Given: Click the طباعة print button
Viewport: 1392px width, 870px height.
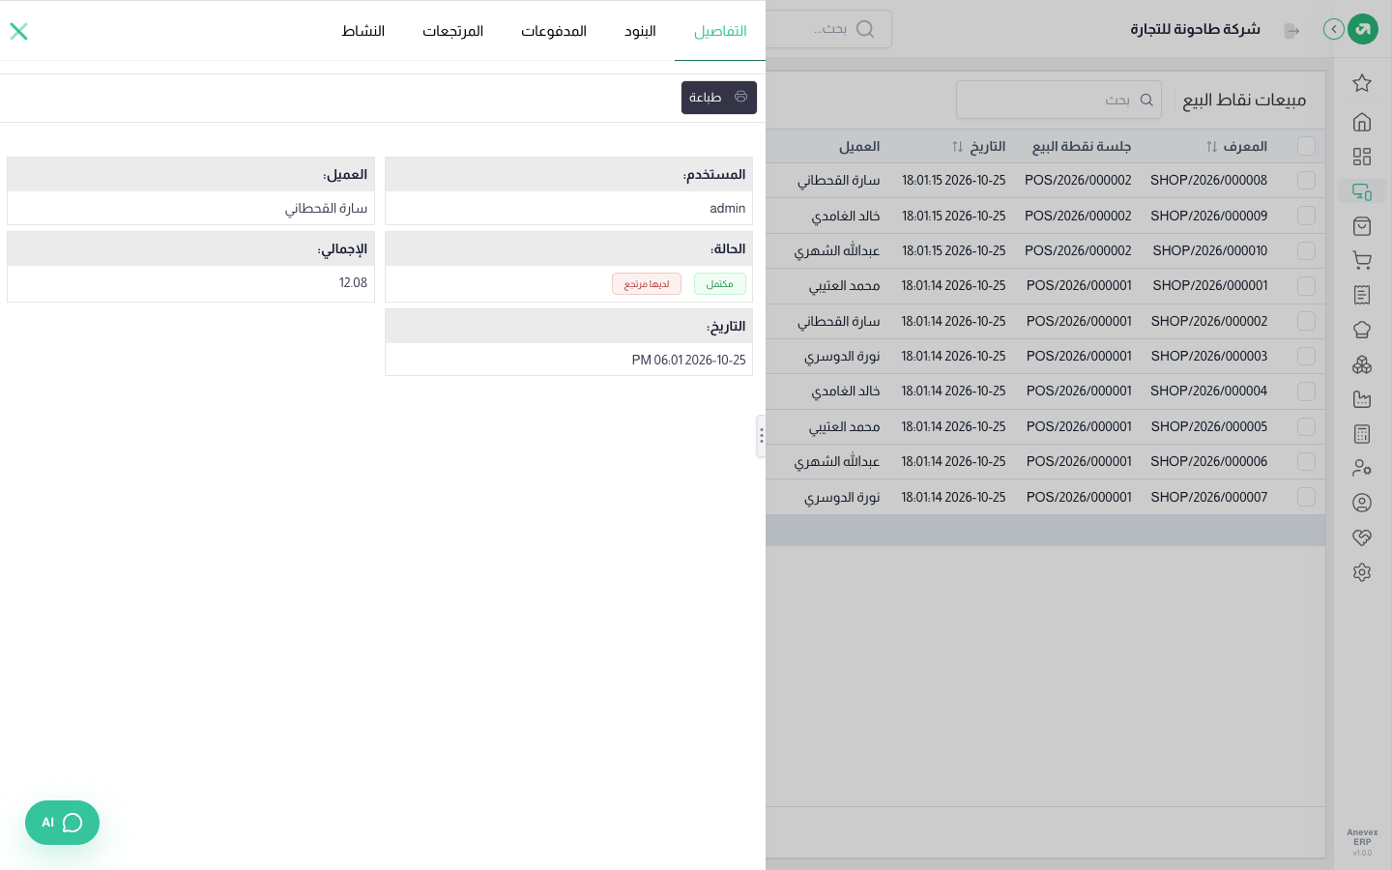Looking at the screenshot, I should (x=718, y=98).
